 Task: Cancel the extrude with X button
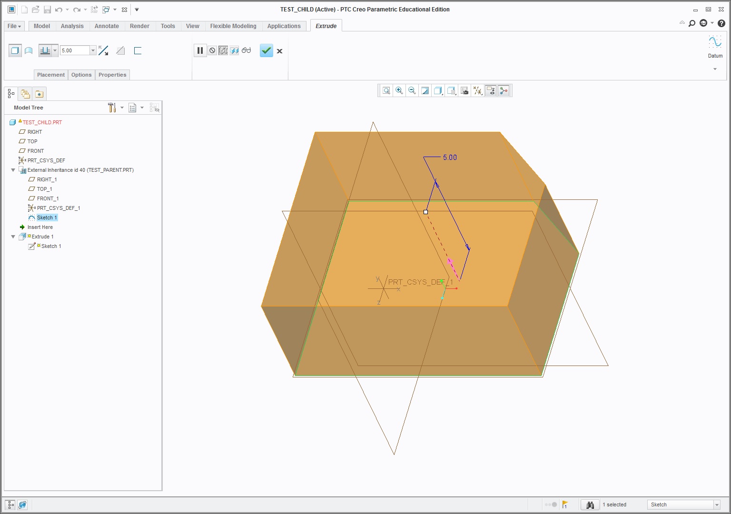point(280,51)
